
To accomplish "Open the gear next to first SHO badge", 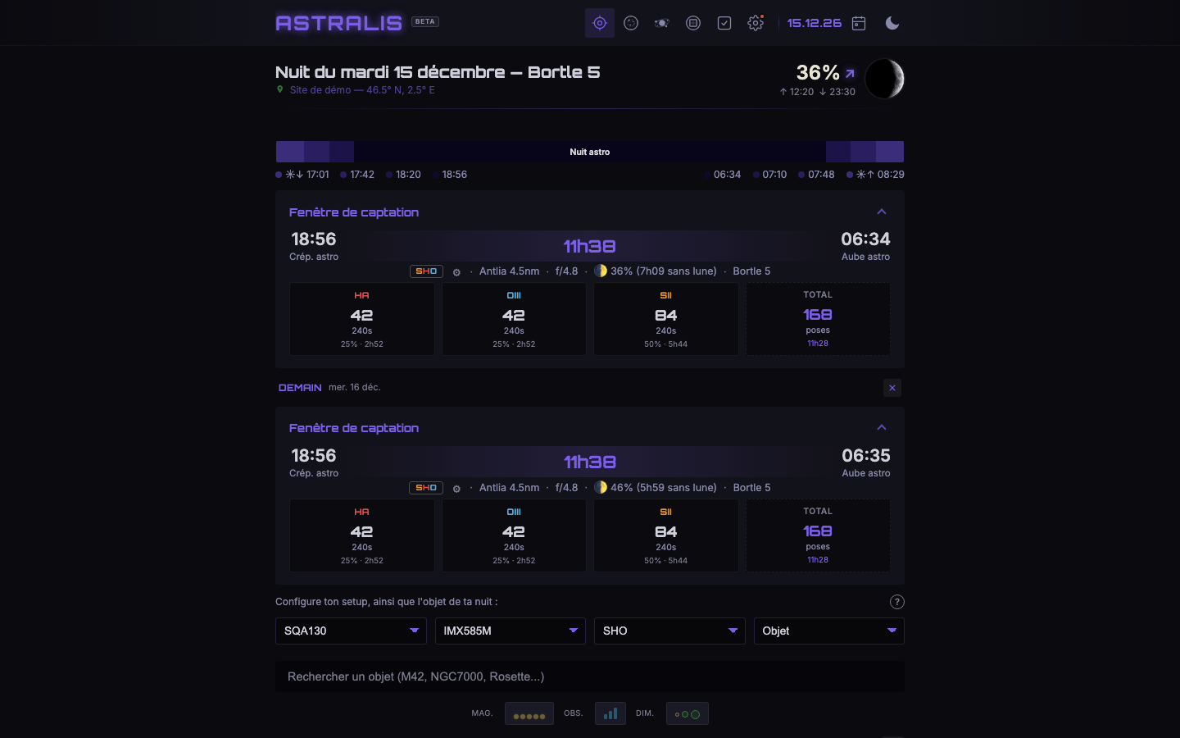I will coord(456,272).
